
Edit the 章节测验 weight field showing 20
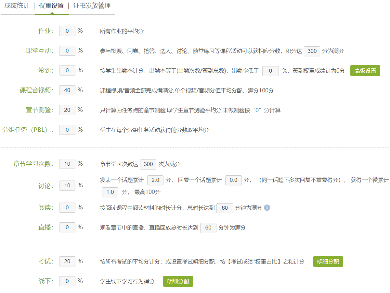[67, 110]
